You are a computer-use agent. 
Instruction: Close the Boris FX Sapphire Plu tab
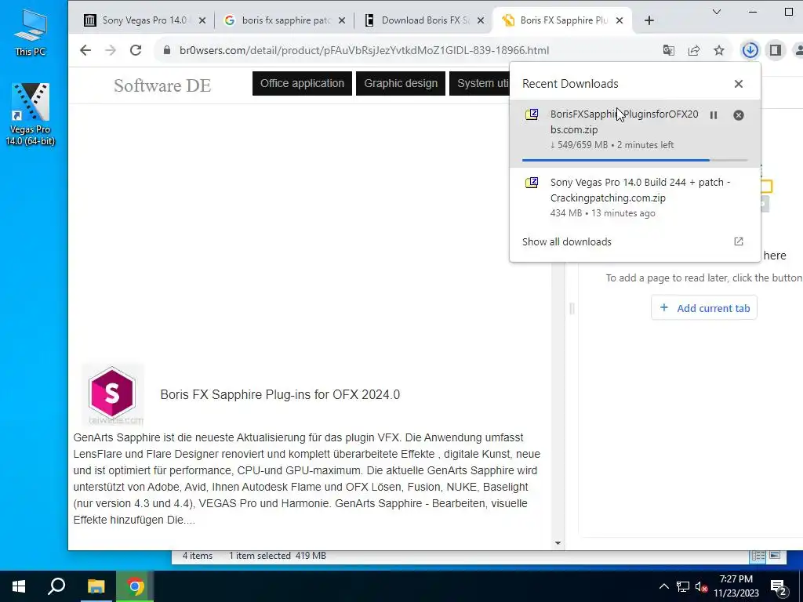tap(620, 20)
